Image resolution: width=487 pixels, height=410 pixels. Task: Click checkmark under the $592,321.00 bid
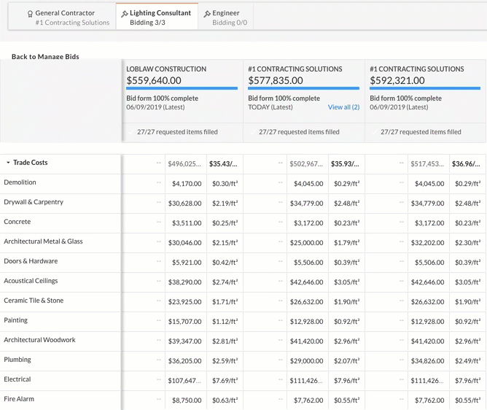coord(375,132)
